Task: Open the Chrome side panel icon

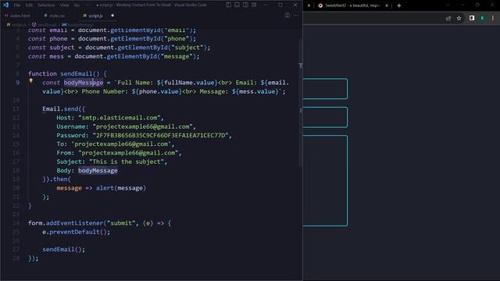Action: coord(472,18)
